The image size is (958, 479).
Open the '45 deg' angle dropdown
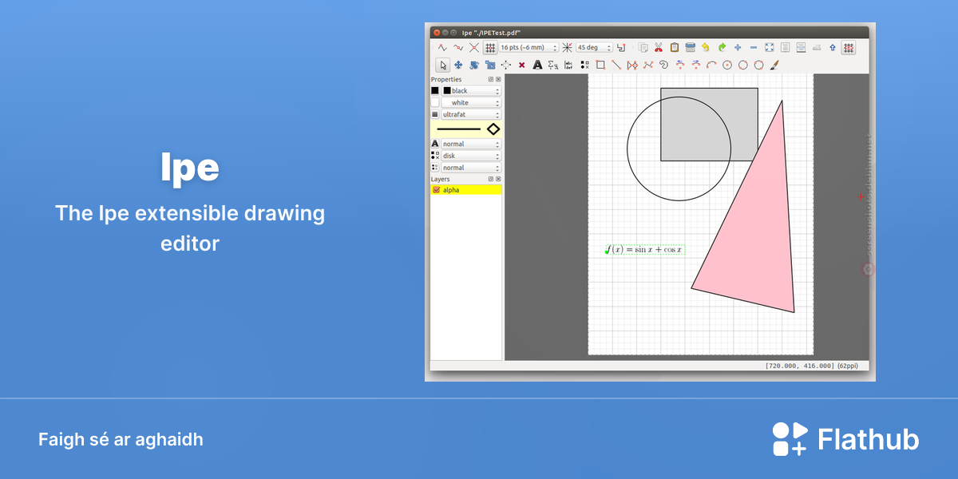pos(594,48)
